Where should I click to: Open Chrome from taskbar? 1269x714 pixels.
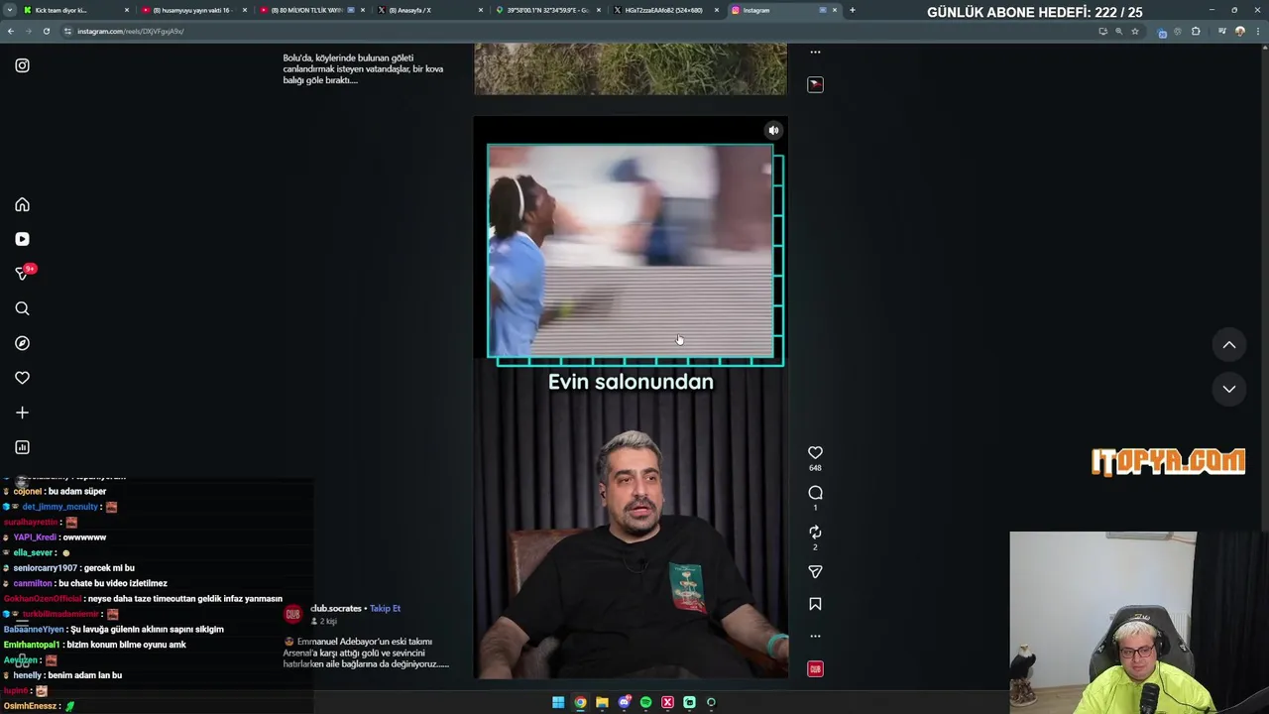click(x=580, y=702)
